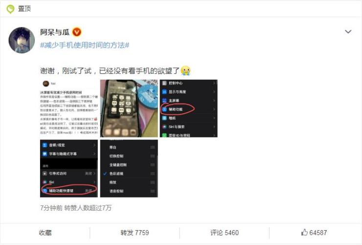Click the 7分钟前 timestamp
This screenshot has width=362, height=245.
[51, 208]
